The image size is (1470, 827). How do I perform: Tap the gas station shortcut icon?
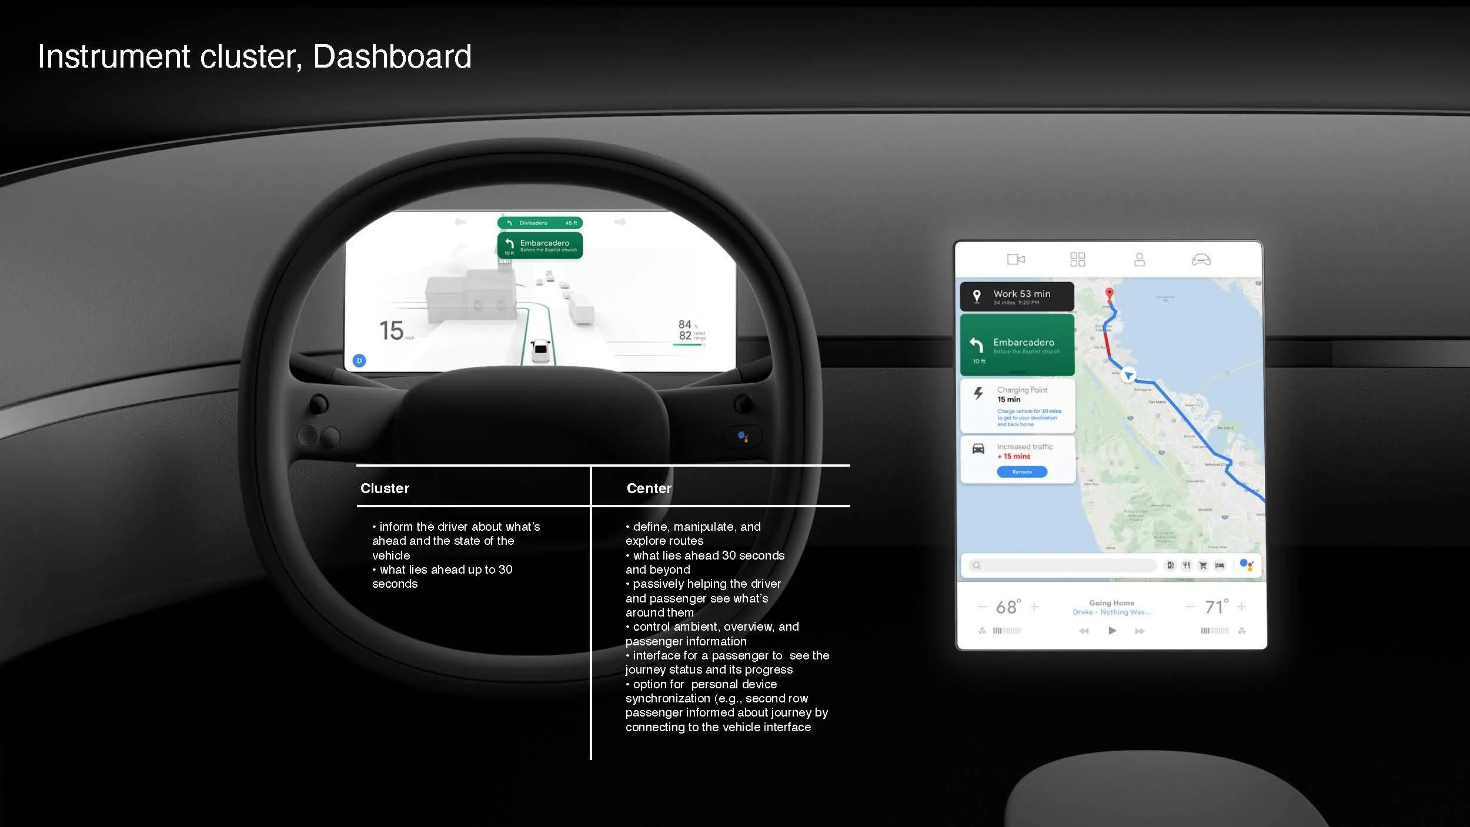pos(1170,565)
